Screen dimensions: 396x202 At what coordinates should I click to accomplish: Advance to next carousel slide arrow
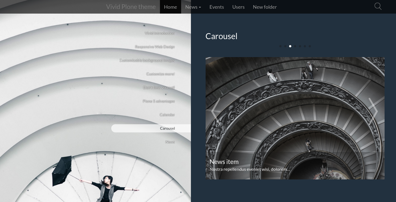pos(373,111)
